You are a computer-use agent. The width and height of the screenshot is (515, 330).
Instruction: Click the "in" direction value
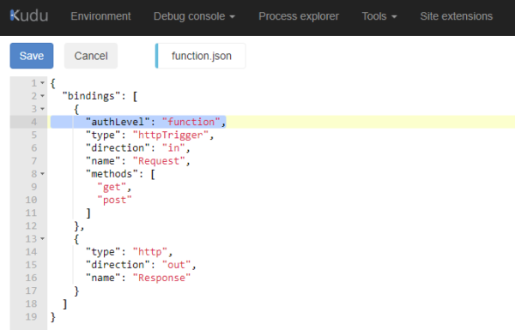(173, 148)
